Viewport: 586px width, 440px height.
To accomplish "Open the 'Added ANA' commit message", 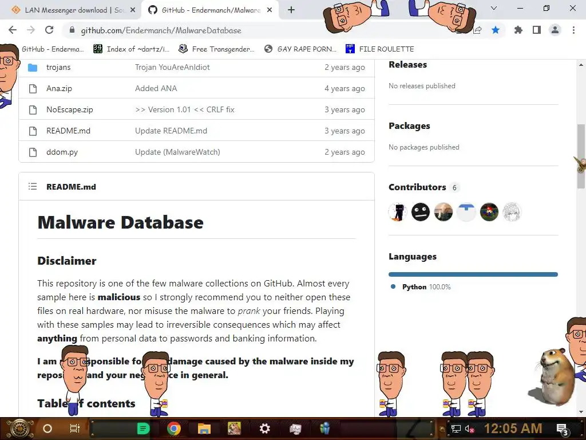I will click(x=156, y=88).
